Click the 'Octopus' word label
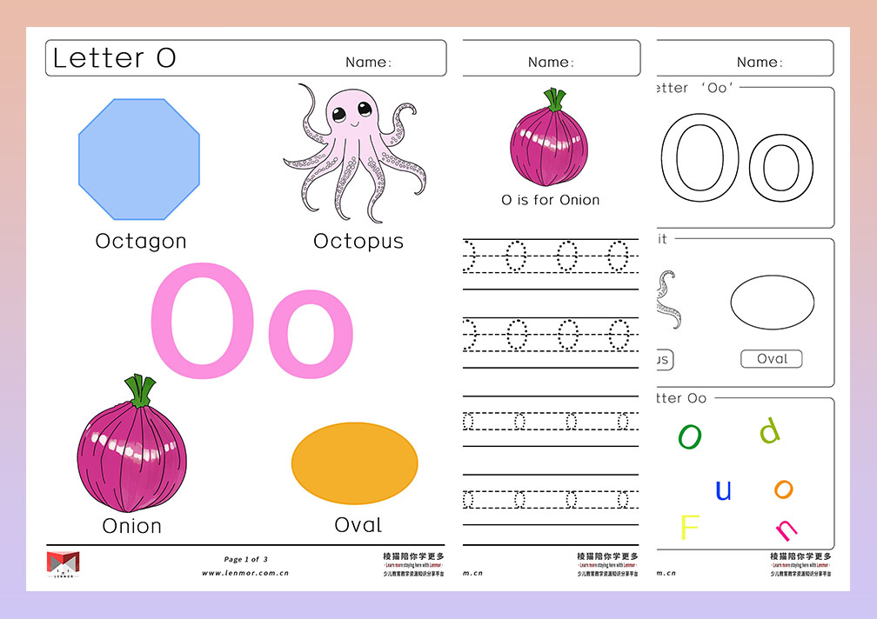The width and height of the screenshot is (877, 619). tap(358, 242)
